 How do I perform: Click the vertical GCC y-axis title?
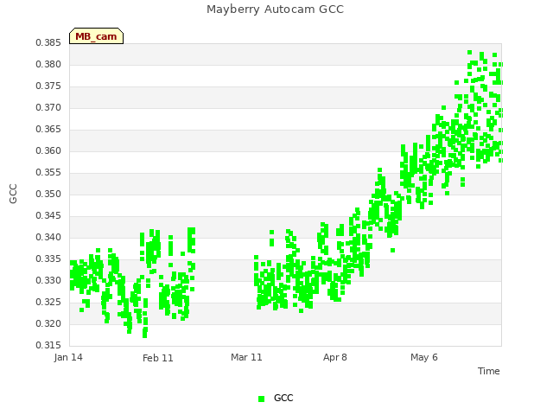click(x=13, y=194)
